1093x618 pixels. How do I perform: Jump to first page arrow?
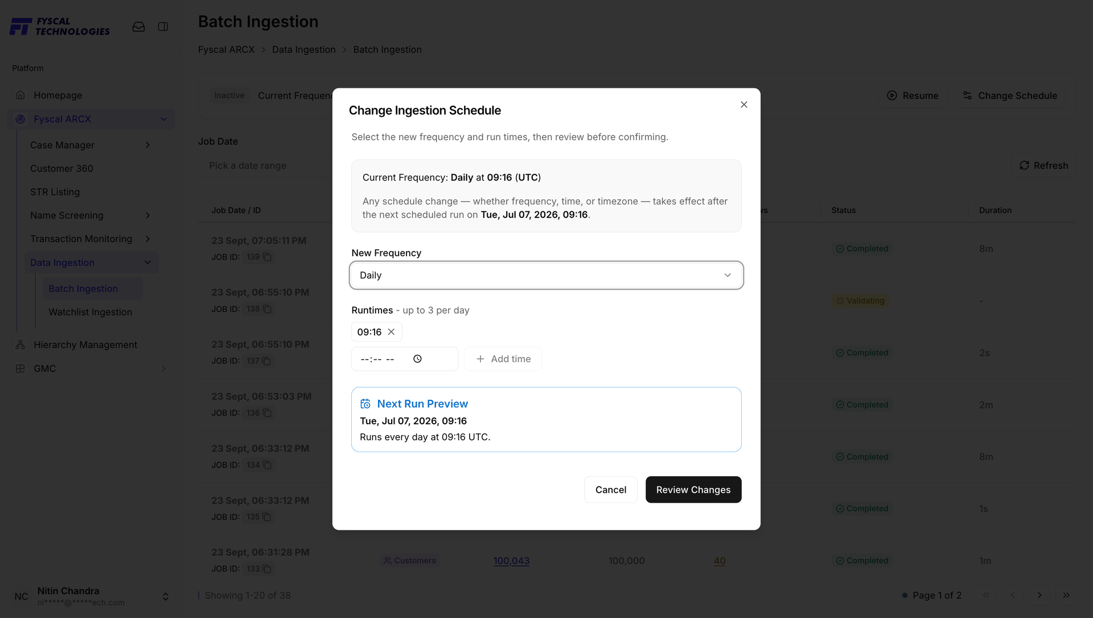tap(986, 595)
